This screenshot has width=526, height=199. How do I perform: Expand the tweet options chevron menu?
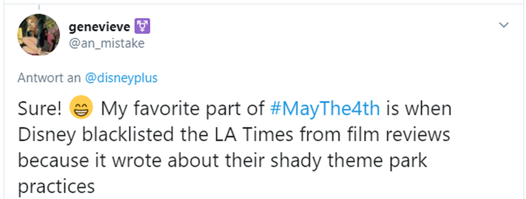tap(505, 25)
